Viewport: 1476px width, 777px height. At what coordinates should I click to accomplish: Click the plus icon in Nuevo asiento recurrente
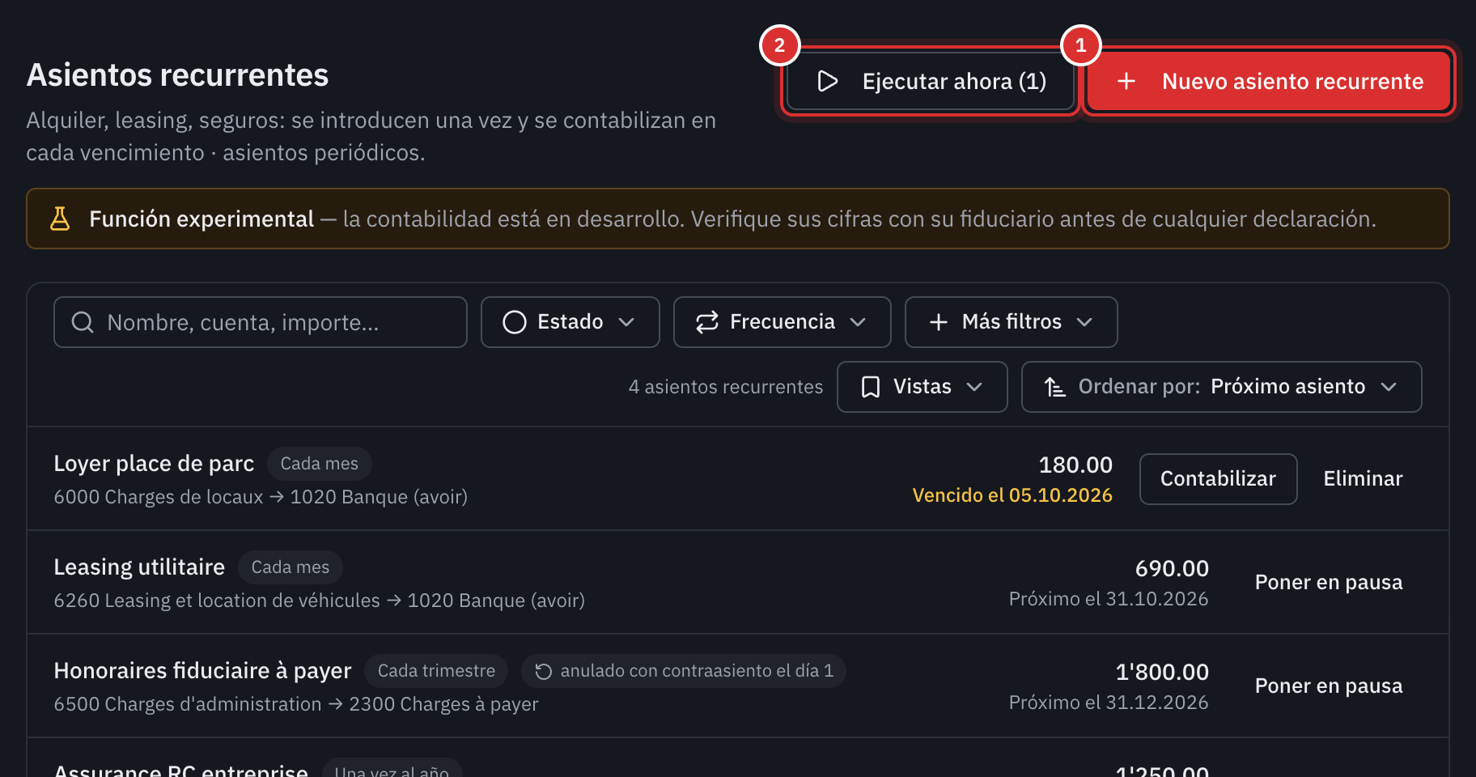pyautogui.click(x=1126, y=81)
